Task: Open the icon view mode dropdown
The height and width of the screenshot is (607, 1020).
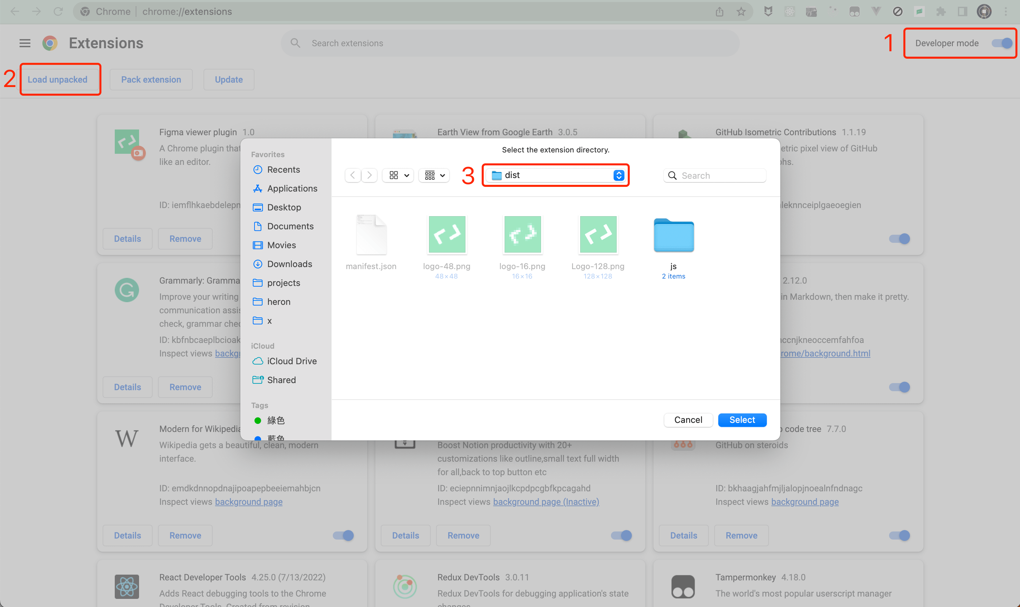Action: pos(398,175)
